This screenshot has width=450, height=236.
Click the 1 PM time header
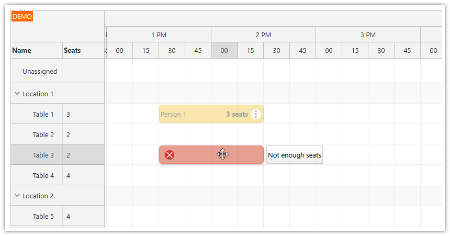159,35
